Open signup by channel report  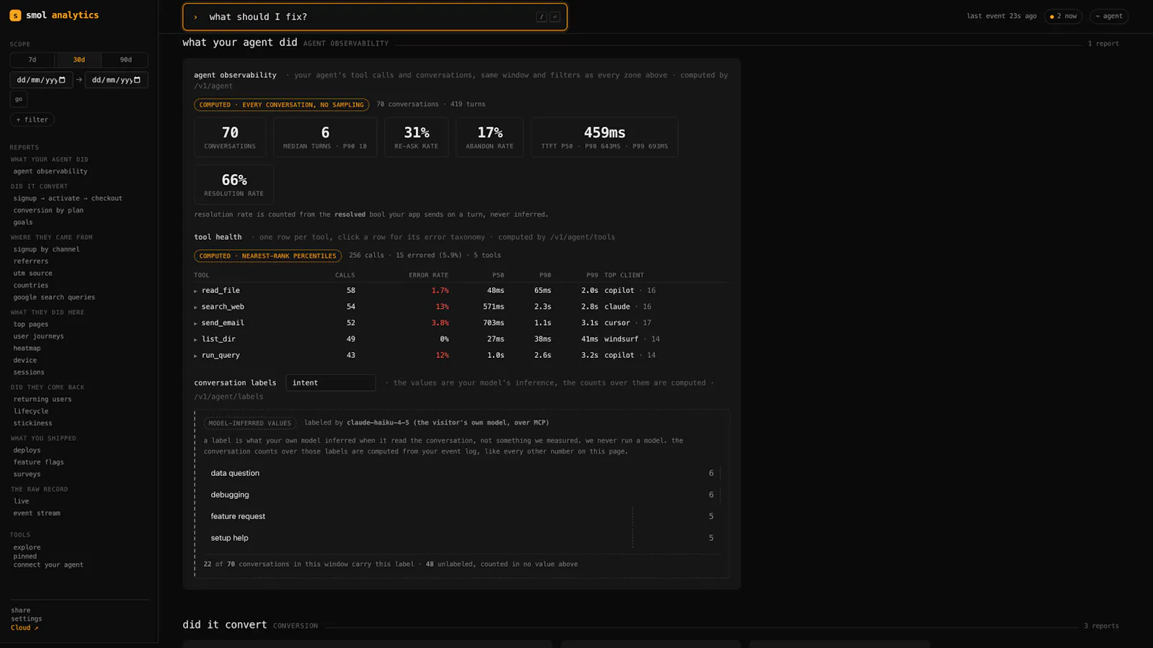click(x=46, y=249)
